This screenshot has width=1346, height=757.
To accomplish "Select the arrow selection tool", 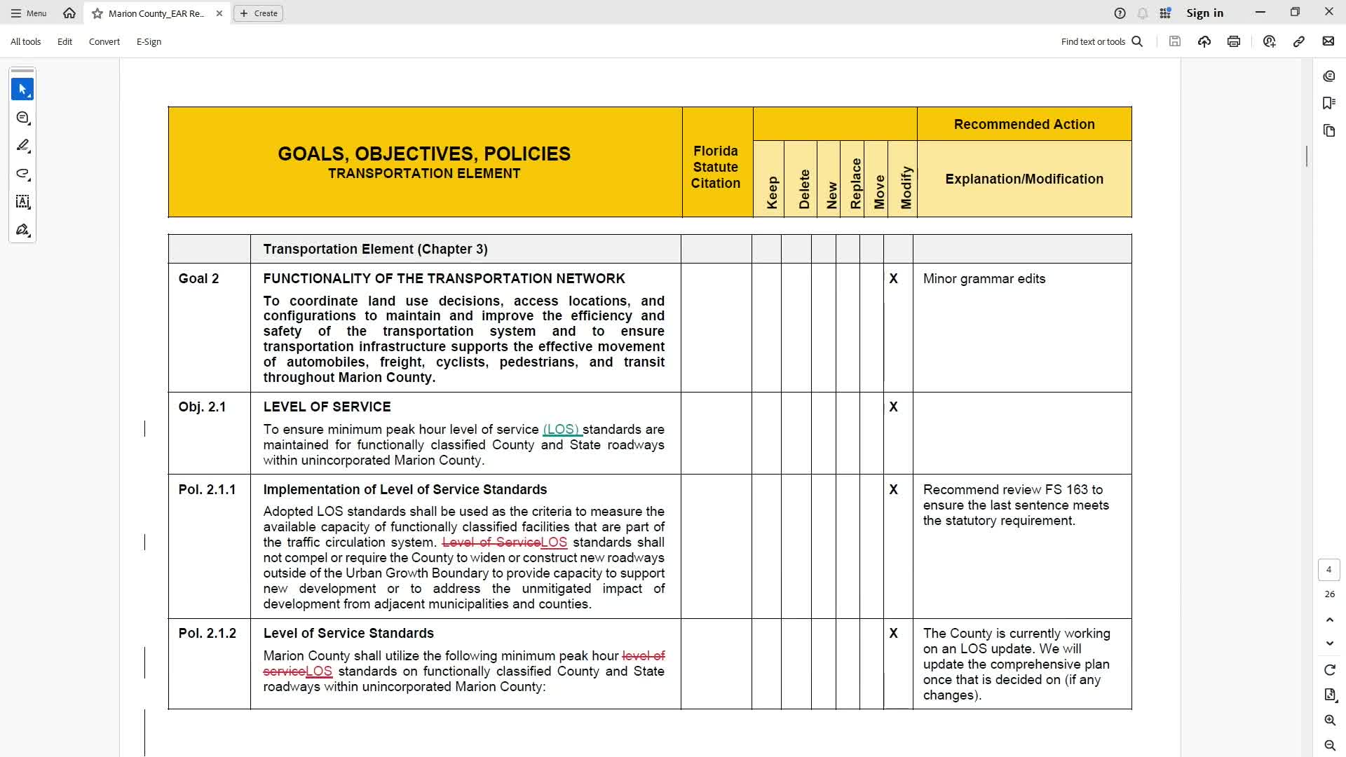I will pyautogui.click(x=22, y=89).
